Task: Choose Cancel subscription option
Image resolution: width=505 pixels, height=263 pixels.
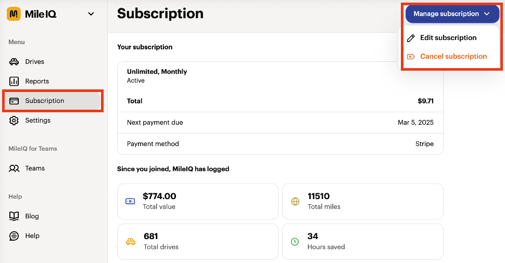Action: [453, 57]
